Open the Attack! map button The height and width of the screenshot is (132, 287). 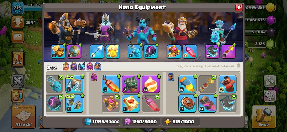[23, 116]
